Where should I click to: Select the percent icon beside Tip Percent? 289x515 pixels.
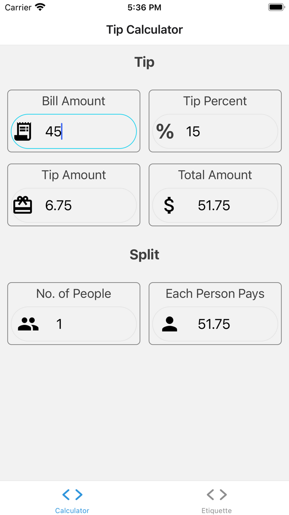[166, 132]
